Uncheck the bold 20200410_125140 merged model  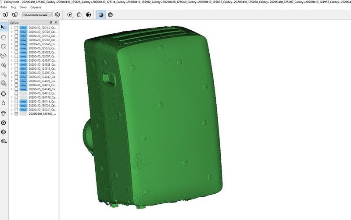[17, 114]
